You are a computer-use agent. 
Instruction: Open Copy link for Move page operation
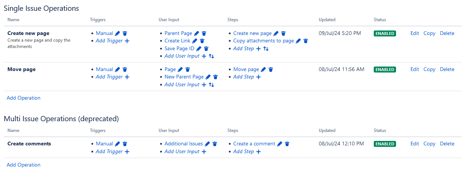pyautogui.click(x=429, y=69)
